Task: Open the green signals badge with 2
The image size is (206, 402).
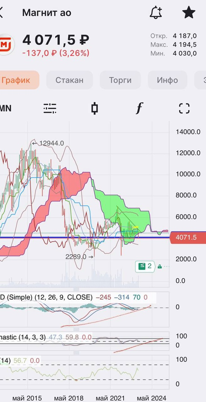Action: [145, 267]
